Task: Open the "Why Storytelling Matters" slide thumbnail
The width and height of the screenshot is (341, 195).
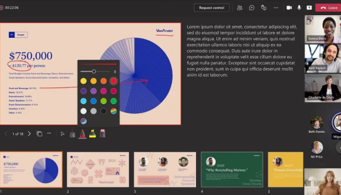Action: point(232,169)
